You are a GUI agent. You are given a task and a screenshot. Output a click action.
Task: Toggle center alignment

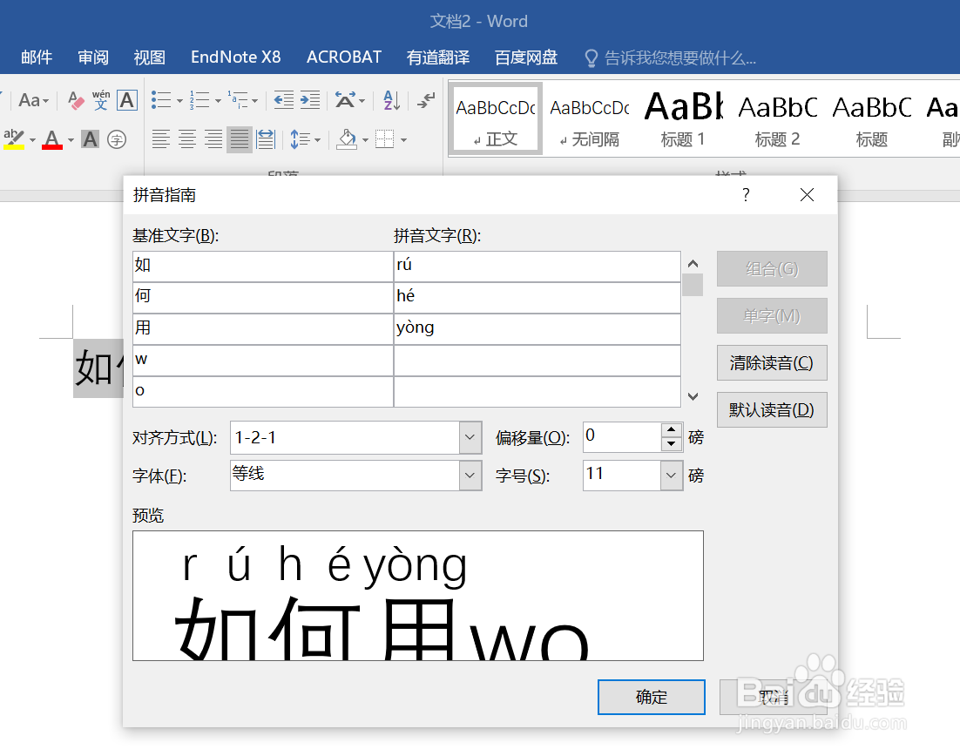pos(188,138)
